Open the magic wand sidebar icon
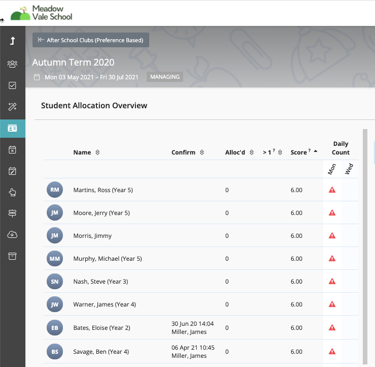The image size is (375, 367). point(13,107)
